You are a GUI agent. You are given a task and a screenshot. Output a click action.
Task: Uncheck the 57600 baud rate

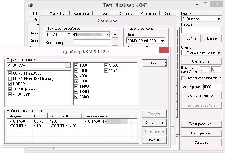106,65
